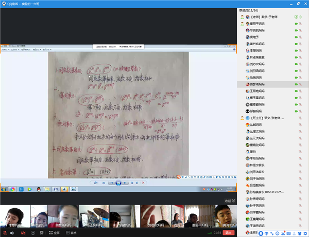Click green camera icon beside 李想妈妈

(296, 51)
